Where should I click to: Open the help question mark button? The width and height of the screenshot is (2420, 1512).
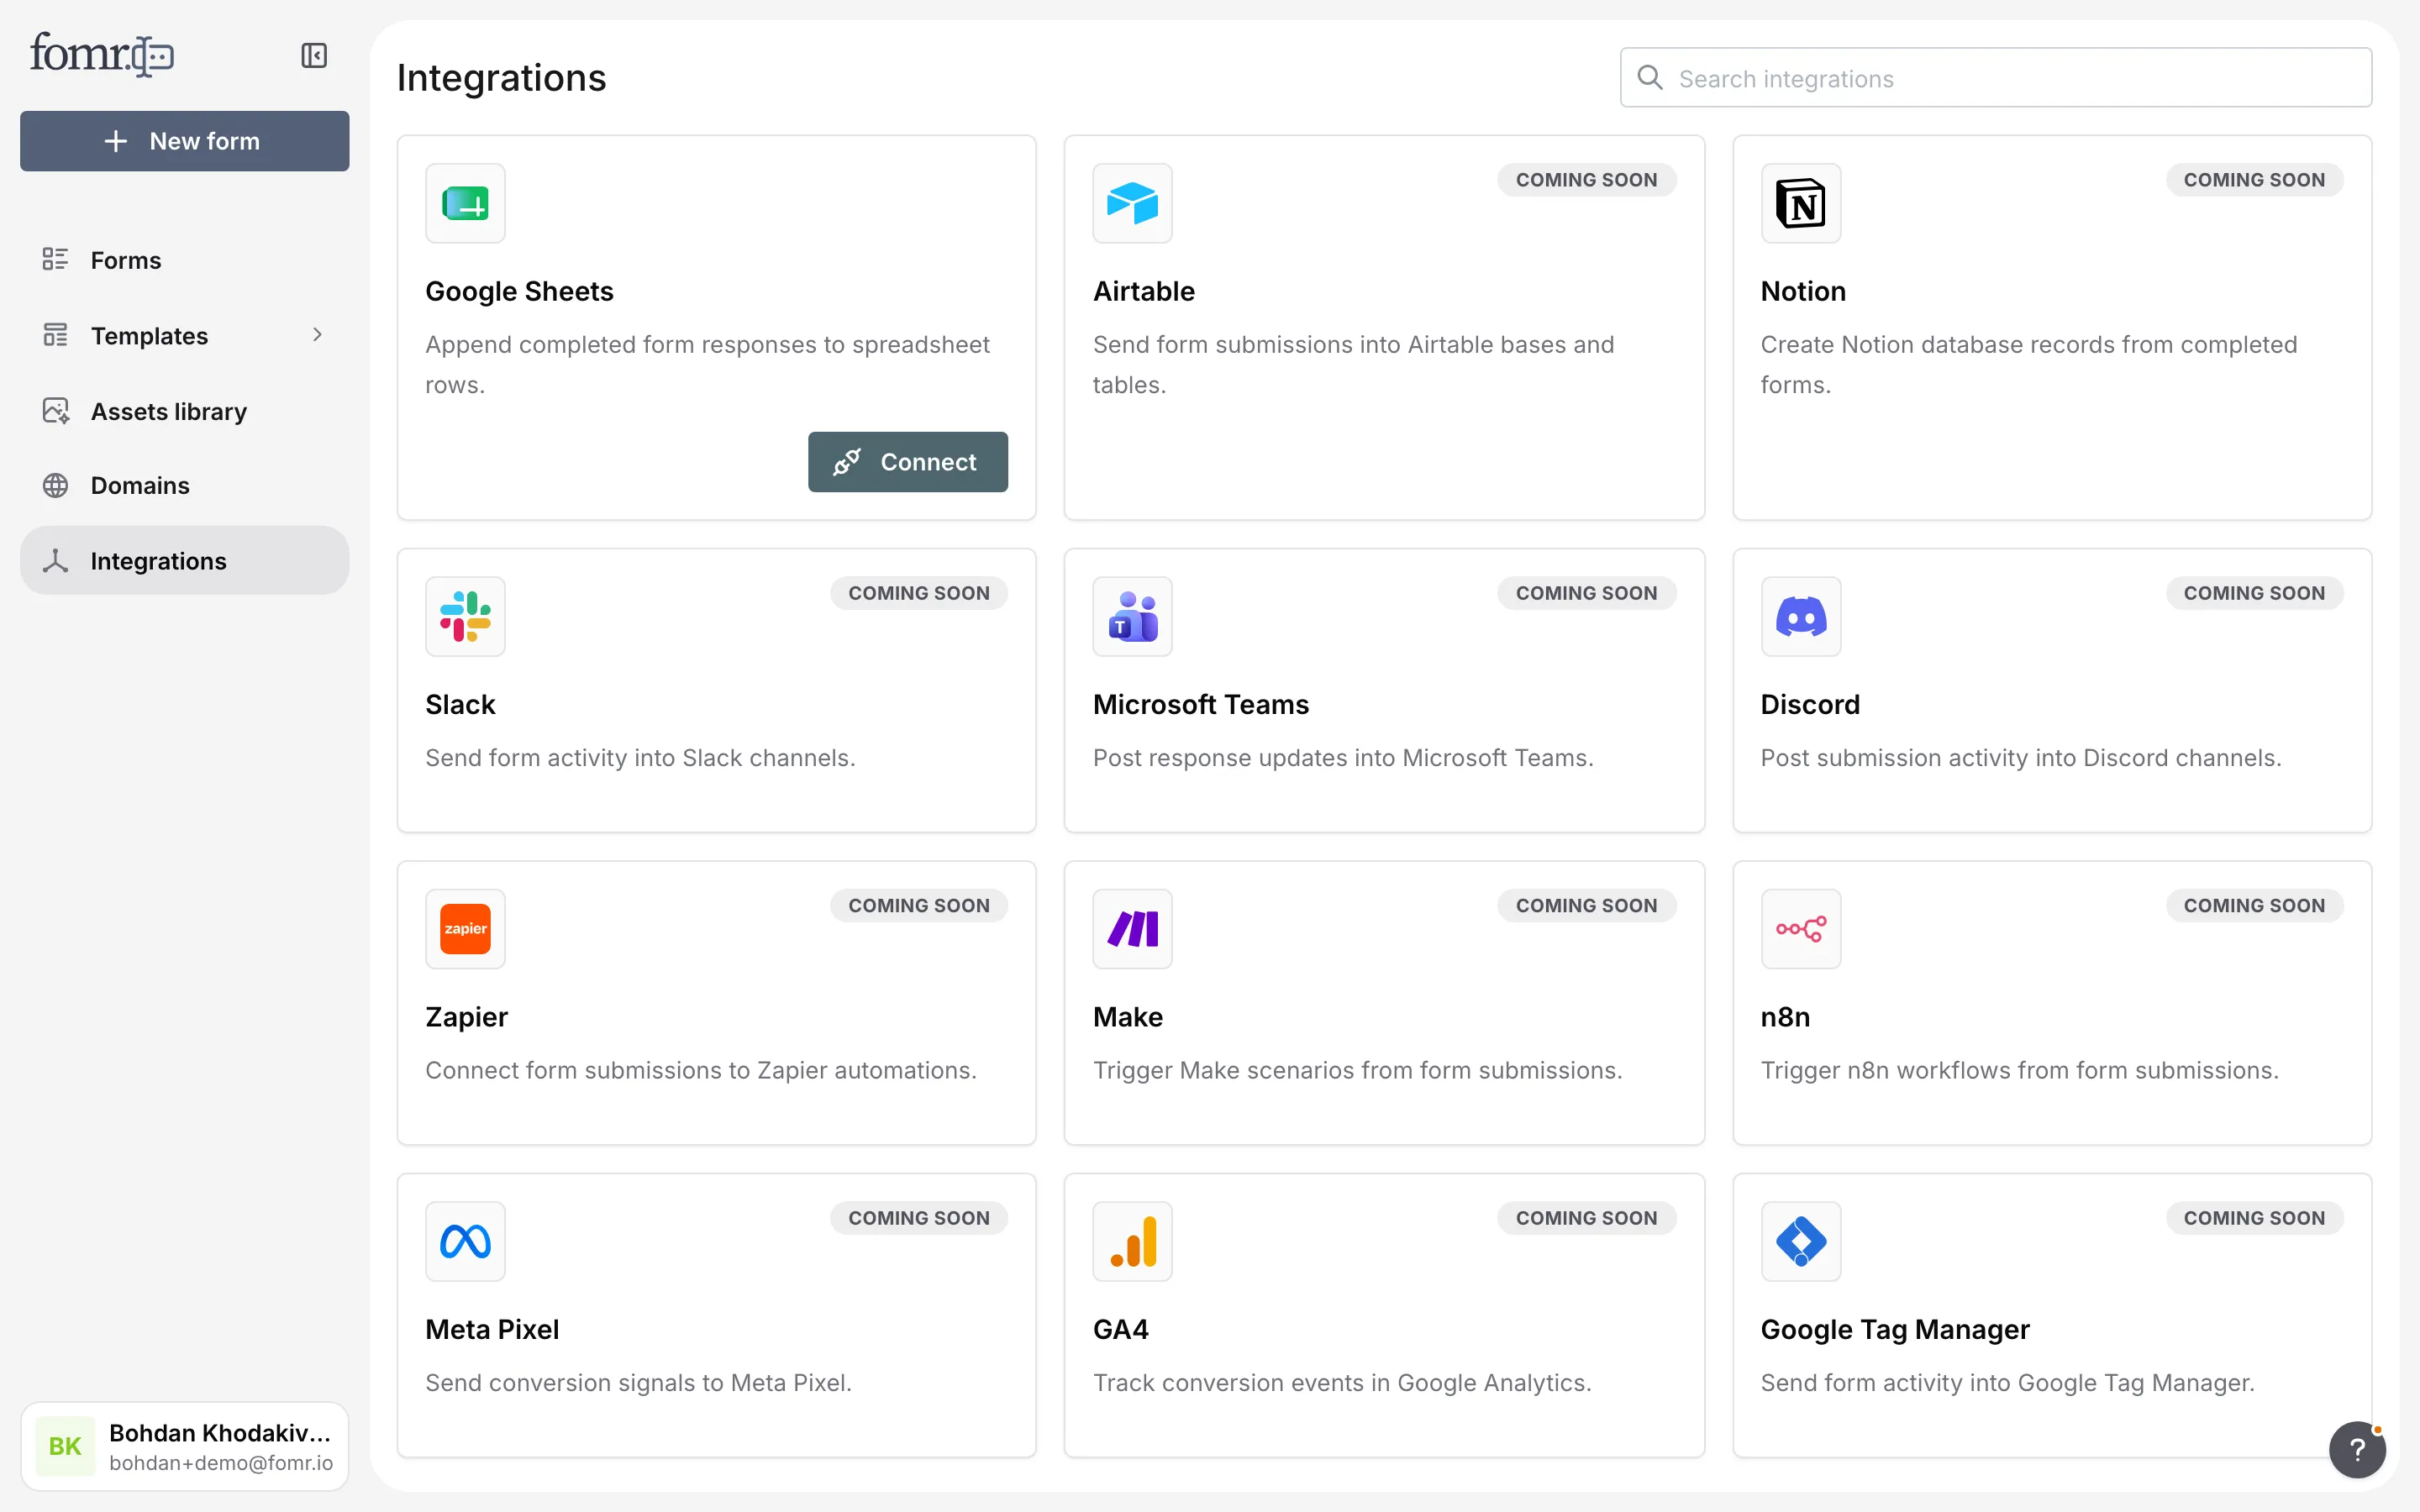tap(2357, 1449)
